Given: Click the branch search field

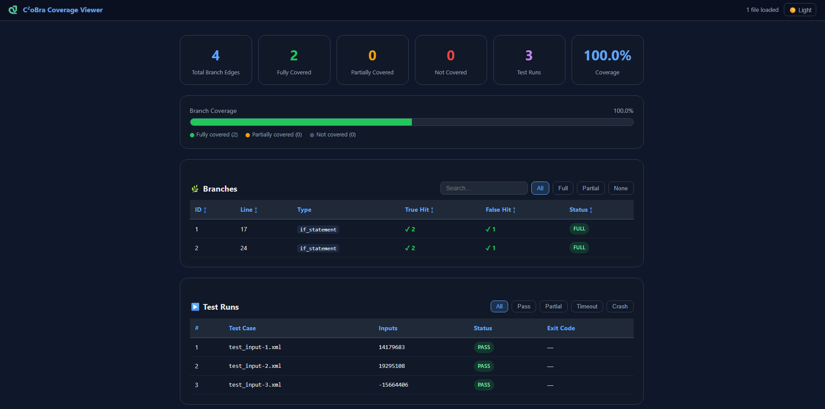Looking at the screenshot, I should click(x=484, y=188).
